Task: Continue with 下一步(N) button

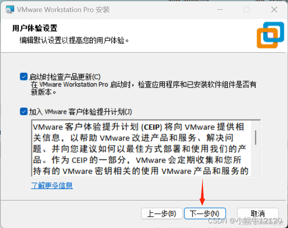Action: coord(205,214)
